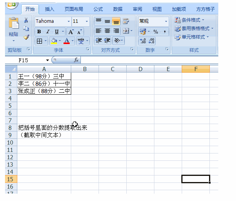Viewport: 236px width, 201px height.
Task: Decrease indent icon
Action: tap(99, 41)
